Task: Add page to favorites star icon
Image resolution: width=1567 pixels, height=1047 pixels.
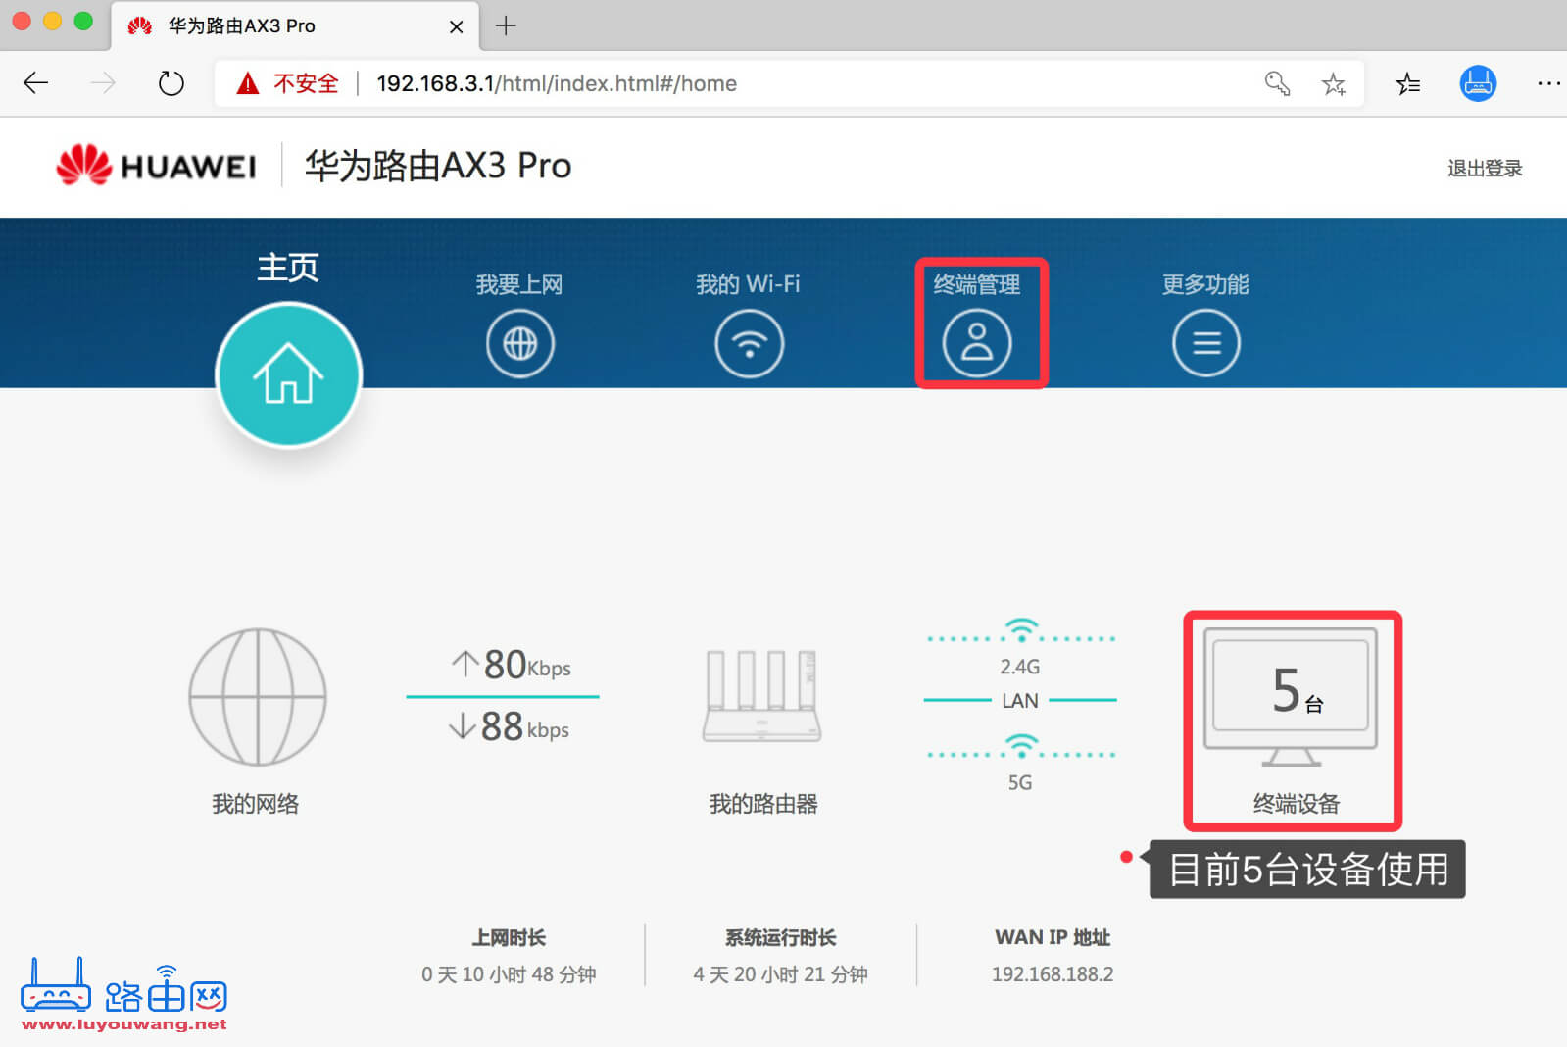Action: (1333, 84)
